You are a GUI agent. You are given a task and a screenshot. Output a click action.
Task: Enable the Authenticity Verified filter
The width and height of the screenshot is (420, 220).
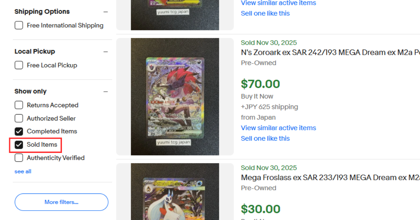(x=19, y=158)
